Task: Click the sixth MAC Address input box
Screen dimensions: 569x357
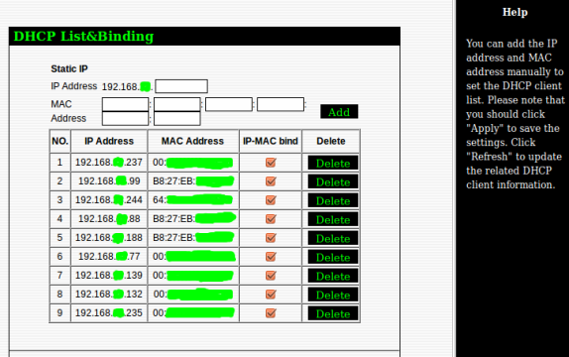Action: [x=177, y=118]
